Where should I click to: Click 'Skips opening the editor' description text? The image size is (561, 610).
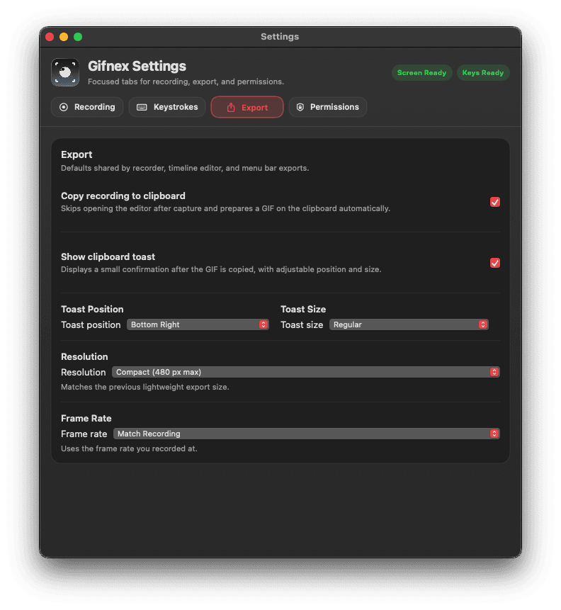[225, 208]
